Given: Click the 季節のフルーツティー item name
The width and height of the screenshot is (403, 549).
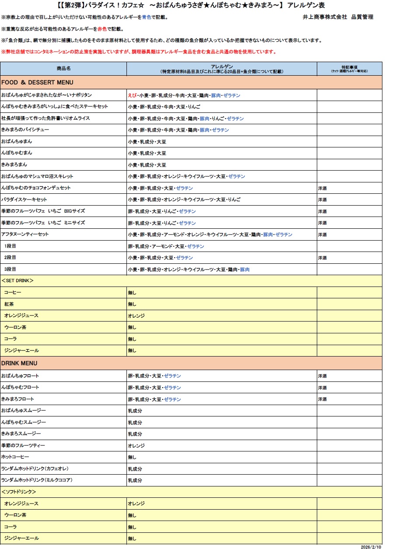Looking at the screenshot, I should 23,445.
